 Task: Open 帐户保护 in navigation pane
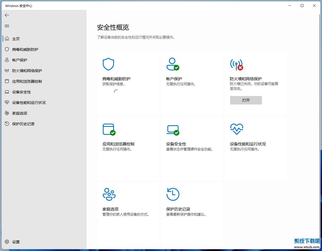[x=20, y=60]
